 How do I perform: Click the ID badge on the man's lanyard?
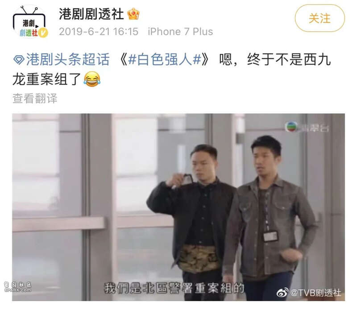pyautogui.click(x=270, y=236)
